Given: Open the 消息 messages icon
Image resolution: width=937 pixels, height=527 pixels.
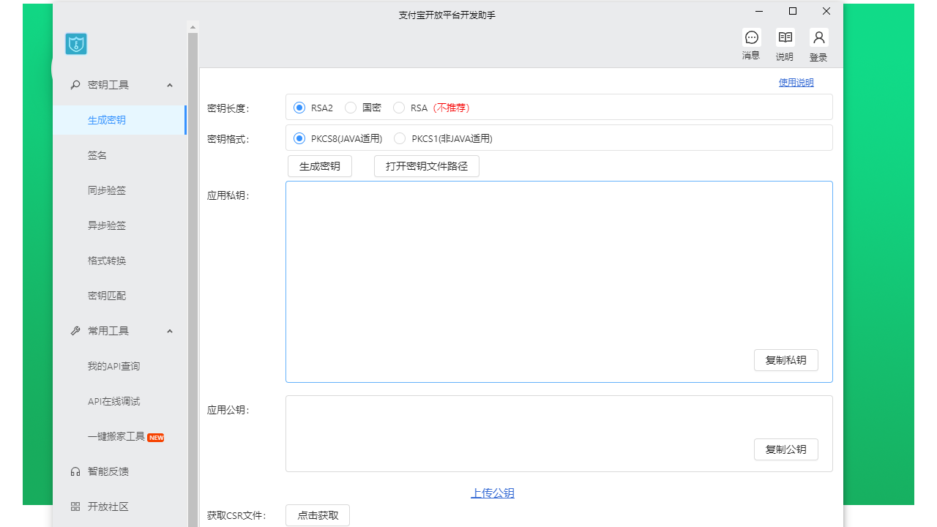Looking at the screenshot, I should click(751, 37).
